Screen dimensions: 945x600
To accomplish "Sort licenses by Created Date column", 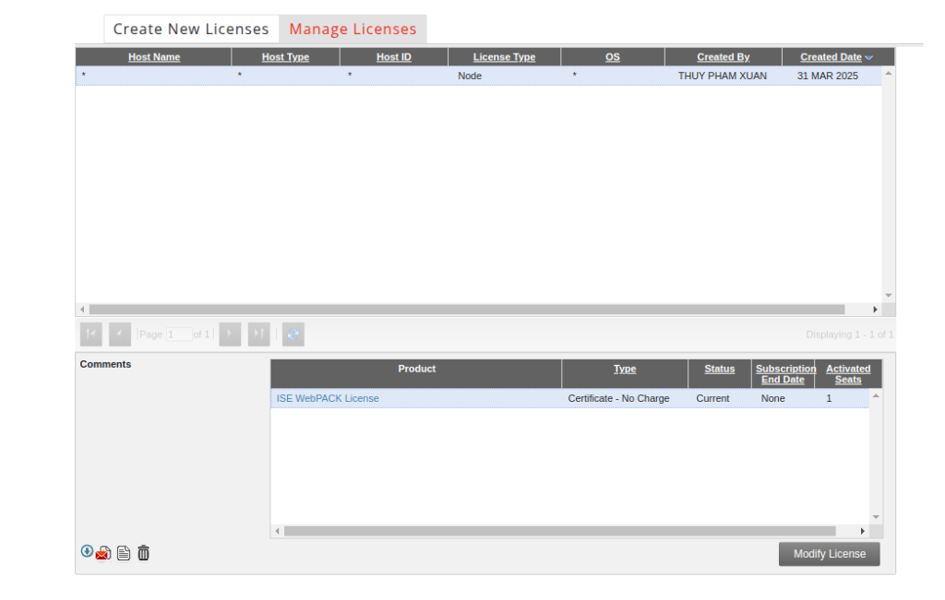I will pyautogui.click(x=831, y=57).
